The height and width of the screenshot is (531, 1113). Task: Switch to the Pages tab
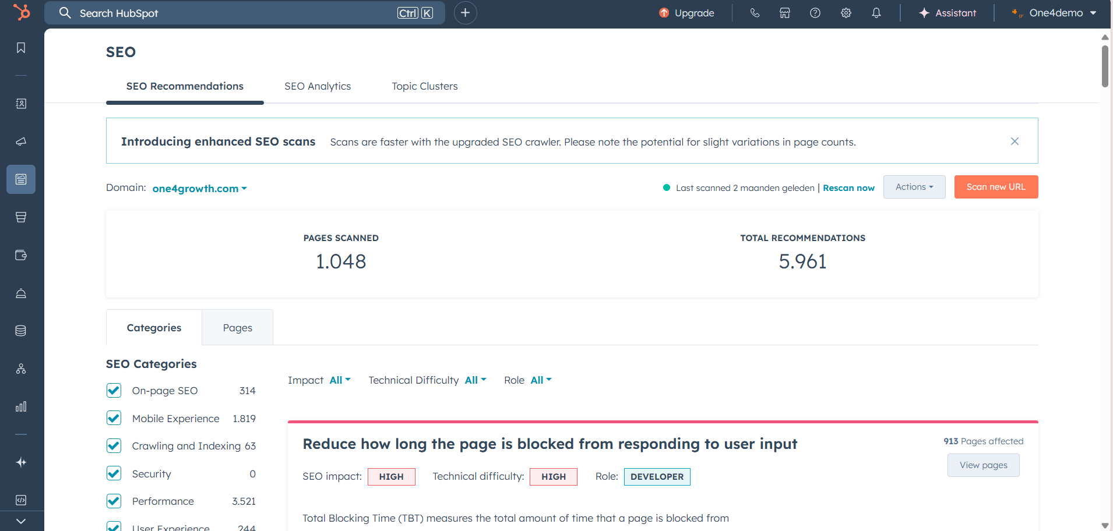[237, 328]
